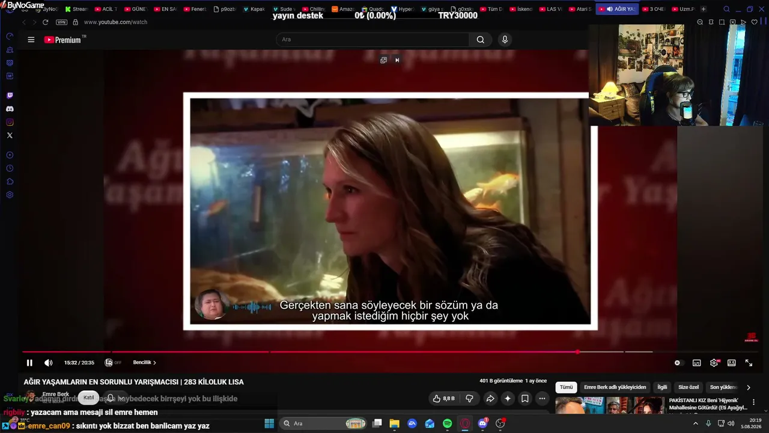Open the Discord sidebar icon
Viewport: 769px width, 433px height.
pyautogui.click(x=10, y=109)
